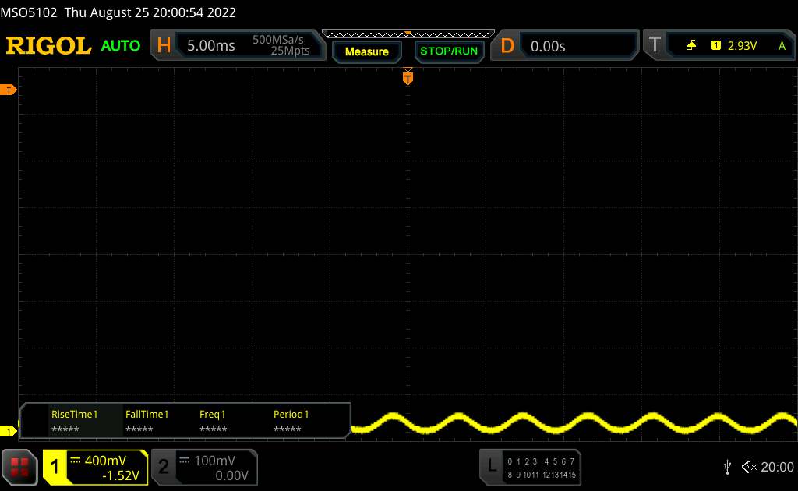The height and width of the screenshot is (491, 798).
Task: Open the red four-square function navigation icon
Action: pos(19,467)
